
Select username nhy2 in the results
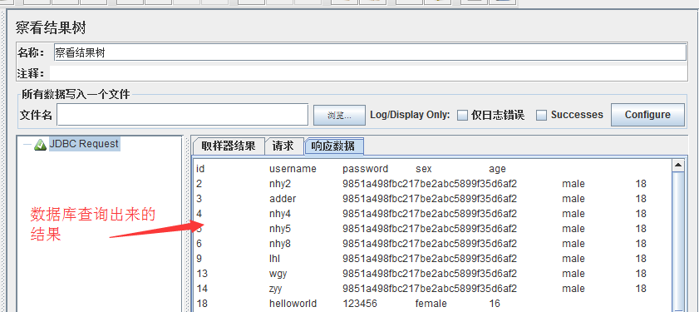[x=280, y=184]
